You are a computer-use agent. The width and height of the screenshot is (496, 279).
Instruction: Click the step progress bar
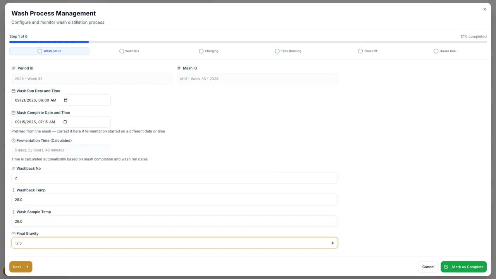[x=248, y=42]
